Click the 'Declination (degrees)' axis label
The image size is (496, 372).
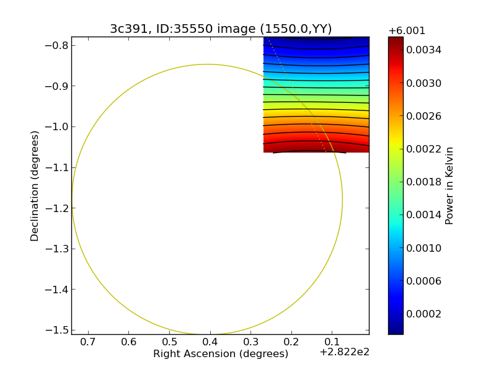[34, 186]
